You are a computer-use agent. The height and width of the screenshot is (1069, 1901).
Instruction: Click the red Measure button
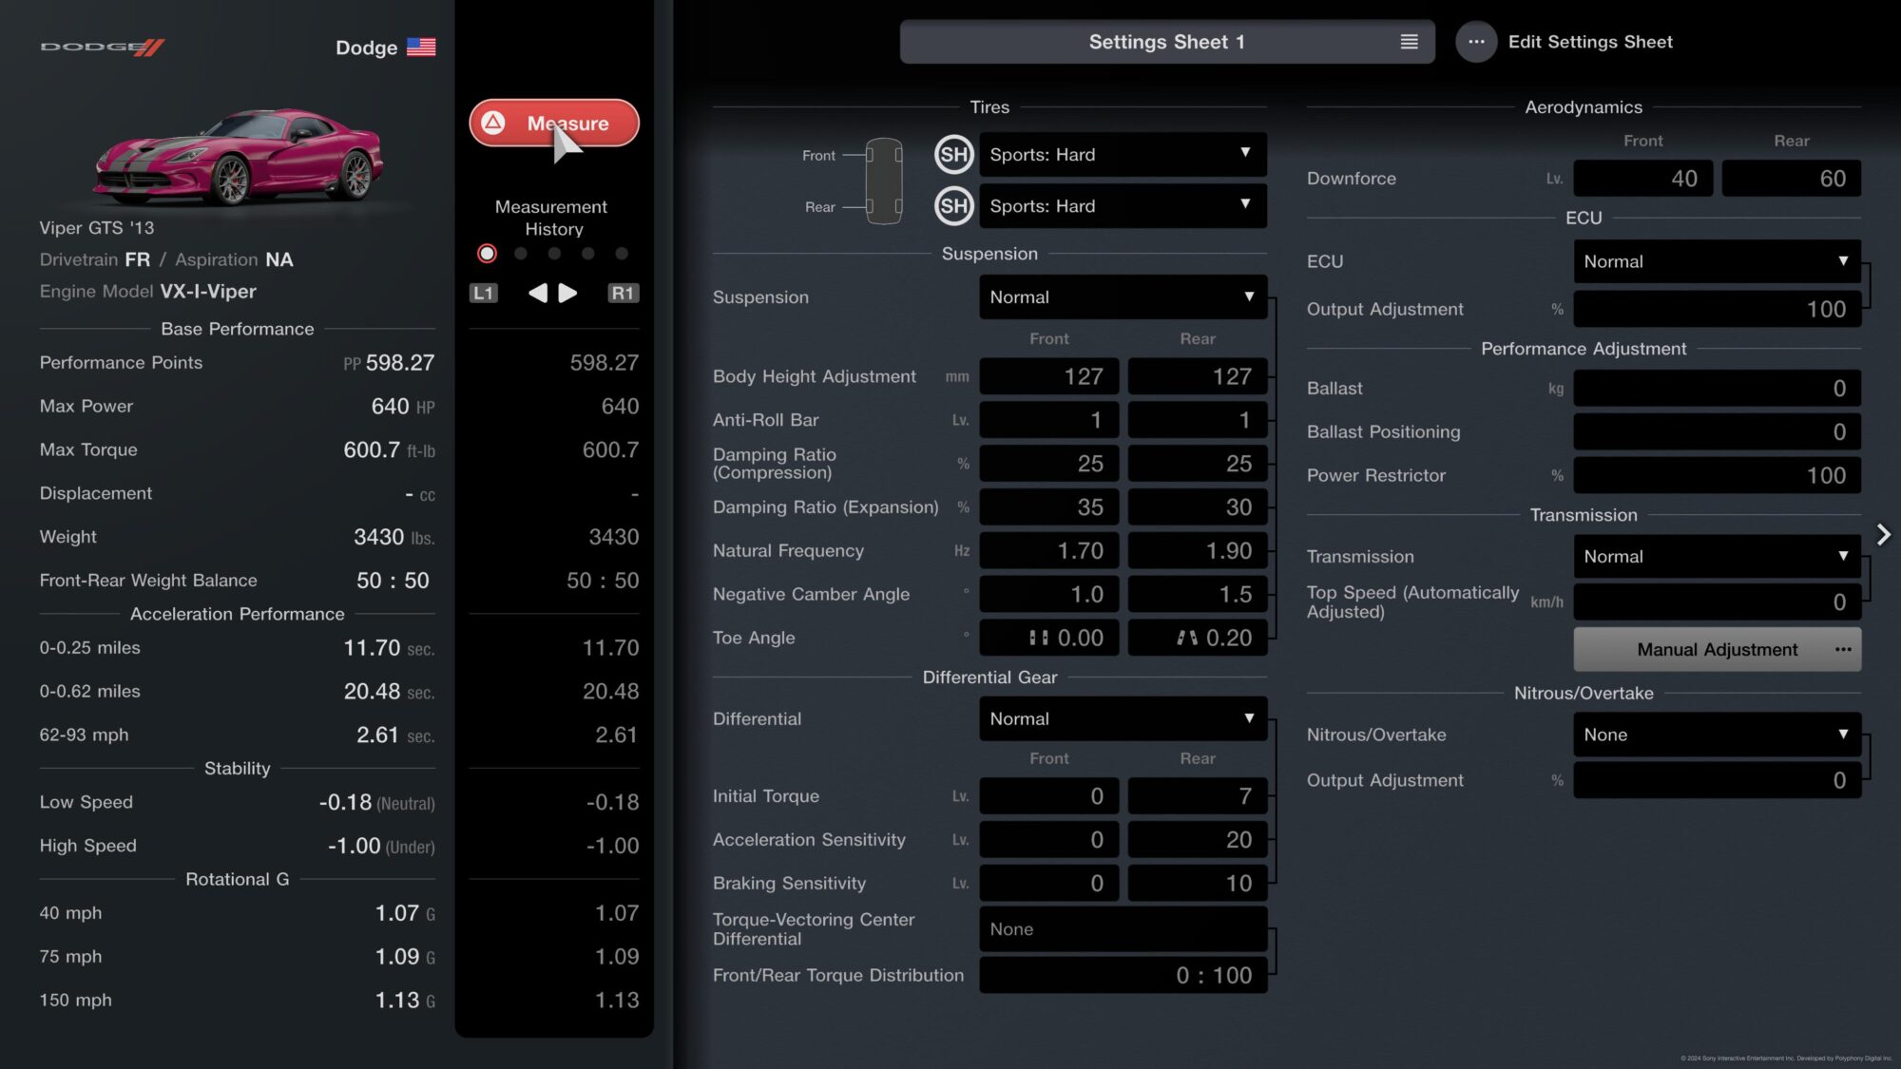point(554,124)
